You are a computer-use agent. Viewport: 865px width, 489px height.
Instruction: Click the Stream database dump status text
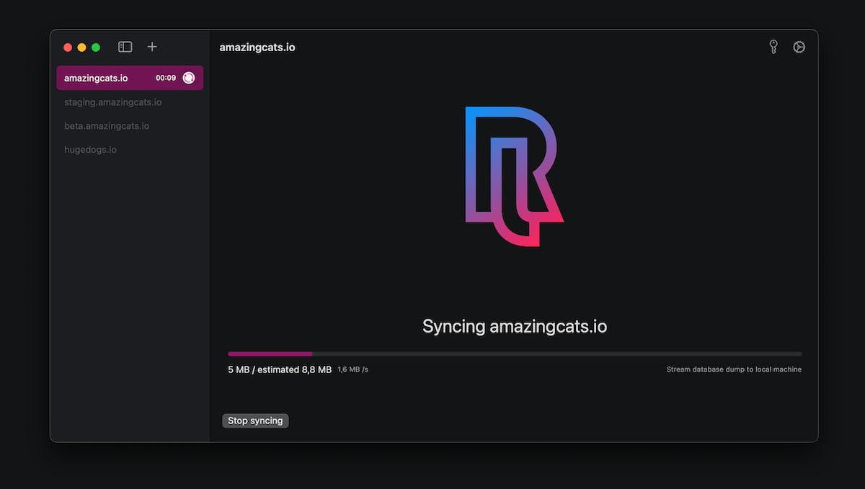pos(734,369)
